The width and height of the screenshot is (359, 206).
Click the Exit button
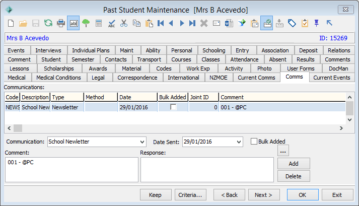337,195
